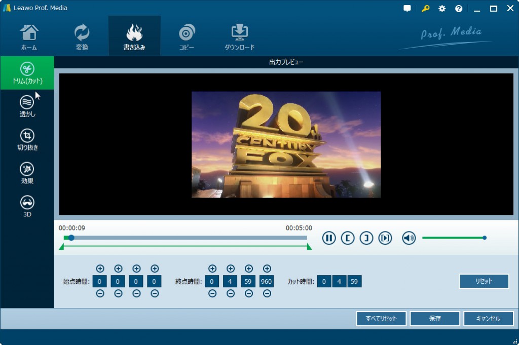Set trim end point bracket button
Screen dimensions: 519x345
point(366,238)
